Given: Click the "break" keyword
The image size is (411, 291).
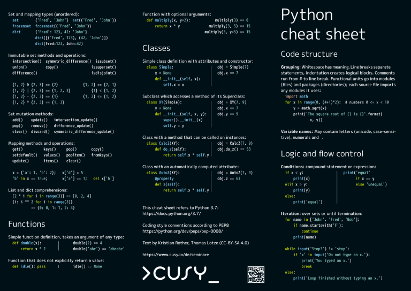Looking at the screenshot, I should click(x=307, y=266).
